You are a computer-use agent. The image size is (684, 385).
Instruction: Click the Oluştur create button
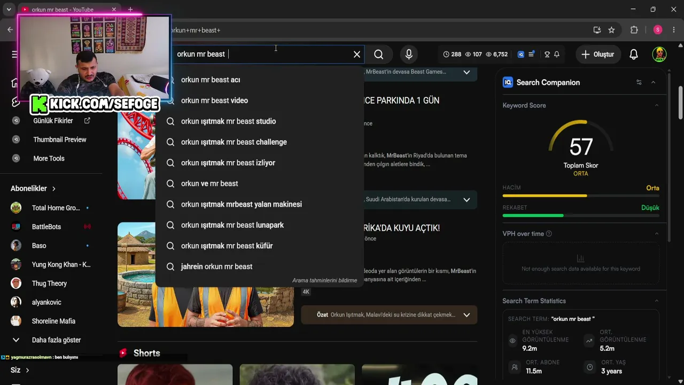click(597, 54)
